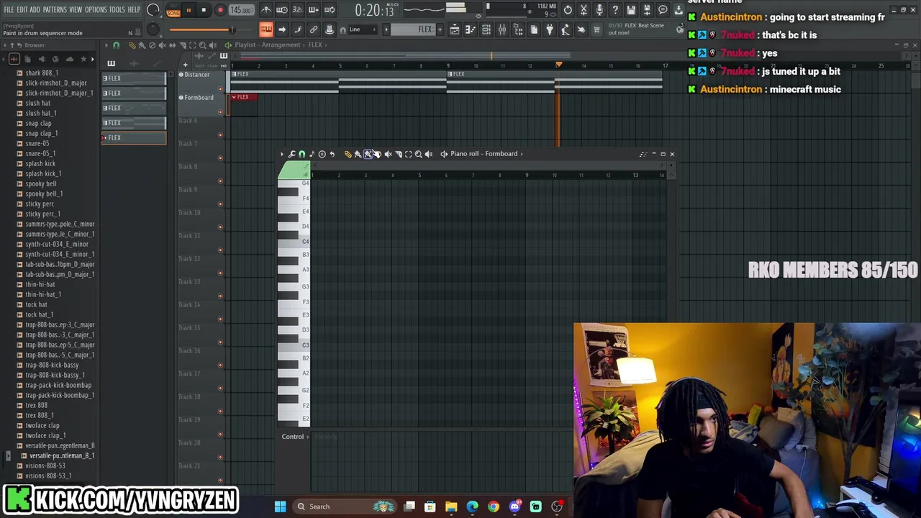The height and width of the screenshot is (518, 921).
Task: Add a new pattern with plus button
Action: pyautogui.click(x=440, y=29)
